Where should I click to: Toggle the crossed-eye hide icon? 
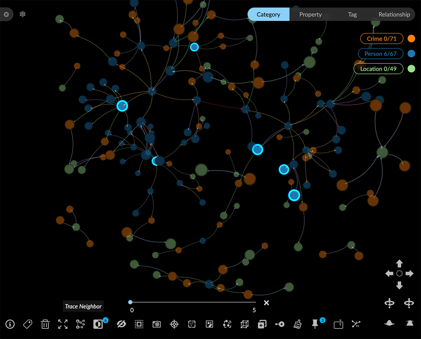(121, 324)
